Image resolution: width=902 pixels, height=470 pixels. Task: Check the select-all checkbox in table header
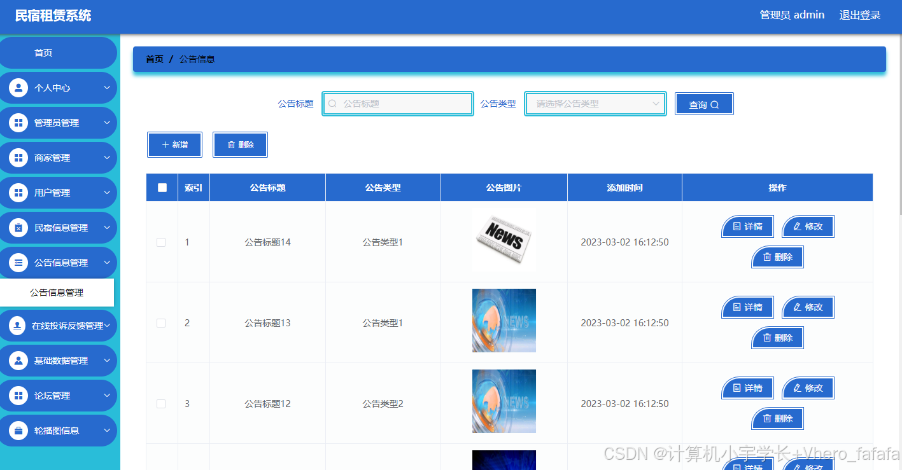point(161,187)
